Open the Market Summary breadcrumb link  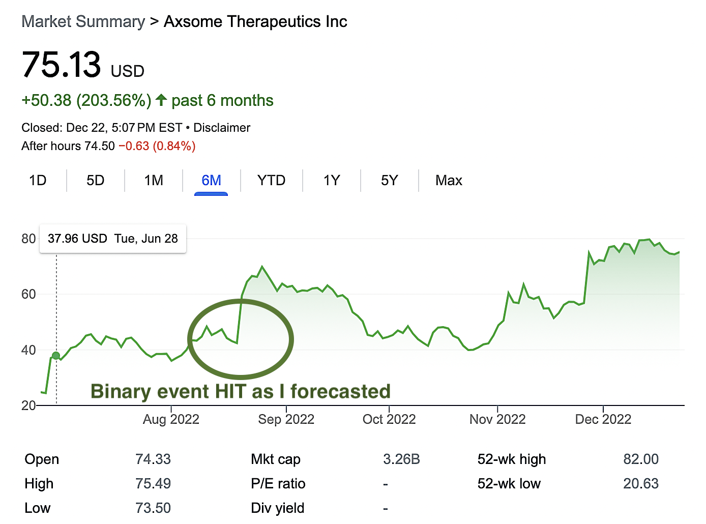tap(83, 22)
